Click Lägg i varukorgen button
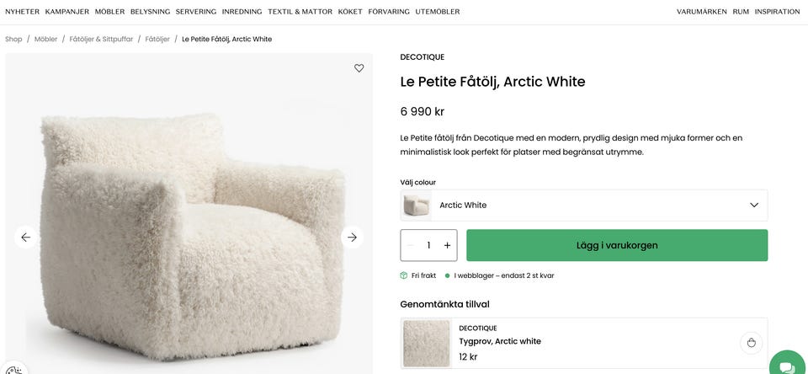808x374 pixels. coord(617,245)
